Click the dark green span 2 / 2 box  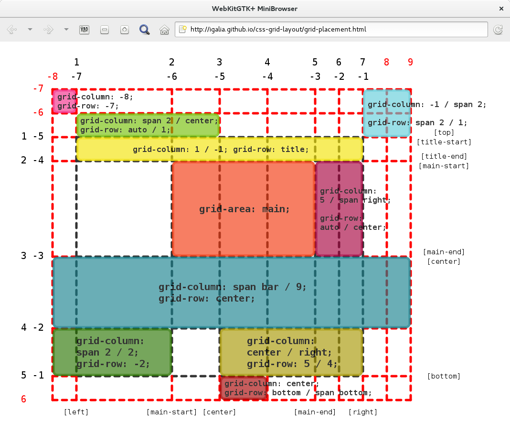point(112,352)
